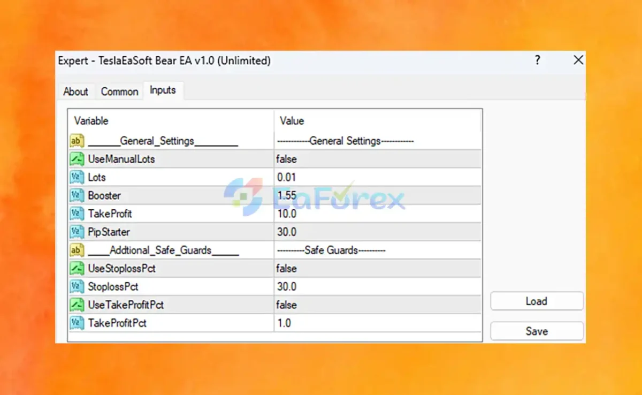Click the Load button
The height and width of the screenshot is (395, 642).
tap(537, 301)
